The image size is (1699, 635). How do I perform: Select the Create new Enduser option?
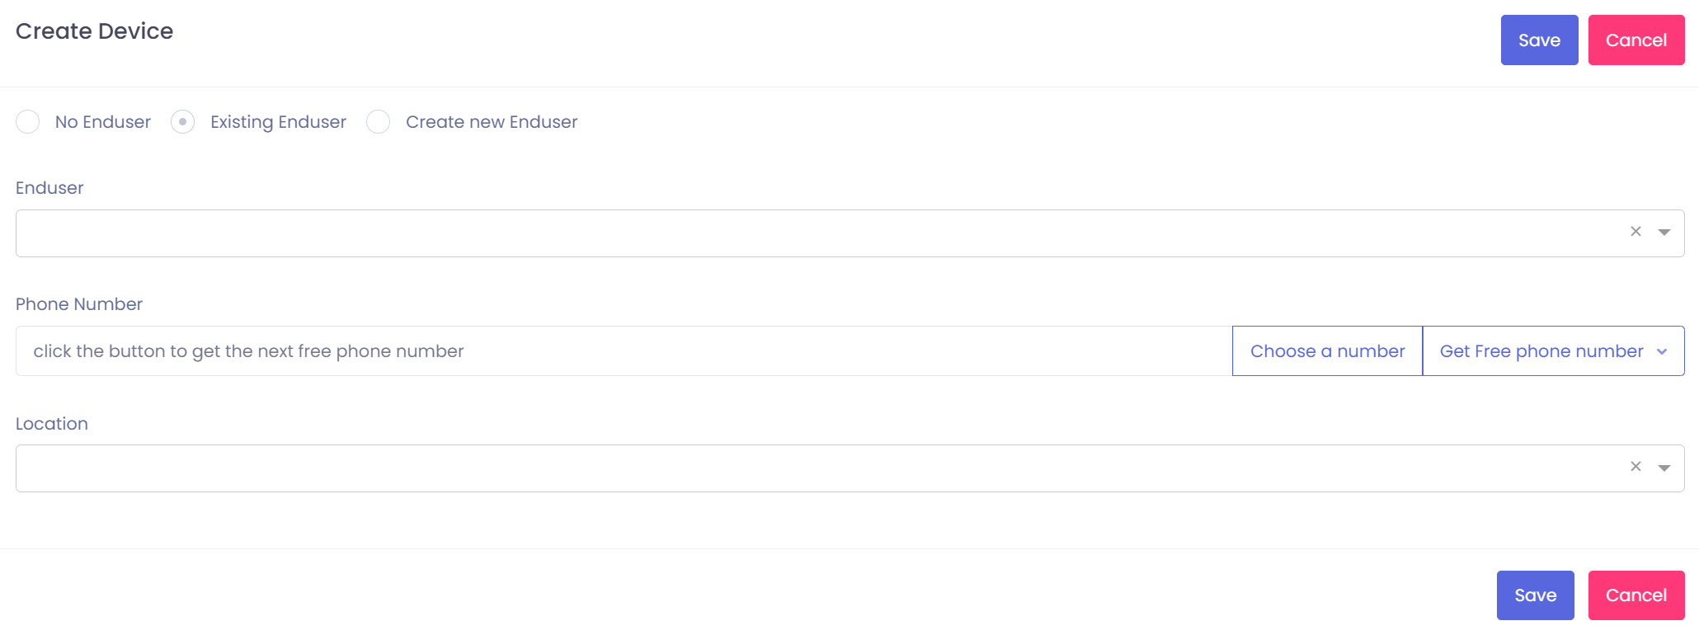[x=379, y=122]
